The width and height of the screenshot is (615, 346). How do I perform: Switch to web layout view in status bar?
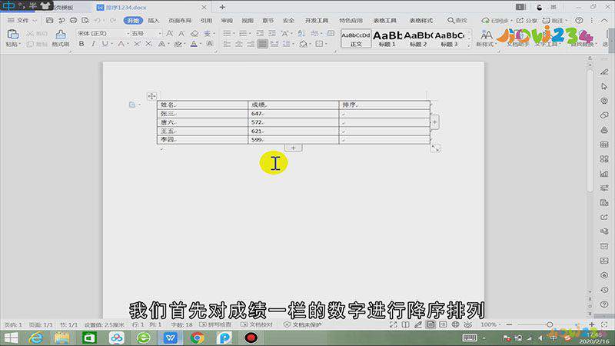point(455,324)
